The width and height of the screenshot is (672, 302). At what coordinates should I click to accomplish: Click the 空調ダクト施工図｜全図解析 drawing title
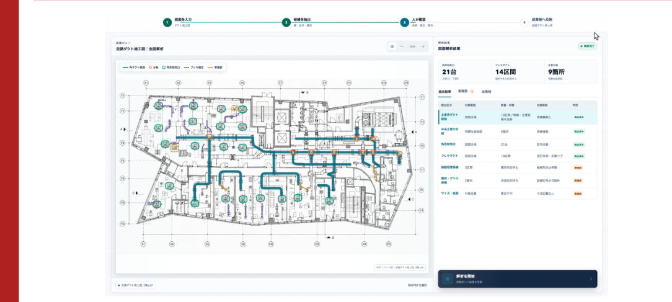pos(139,49)
